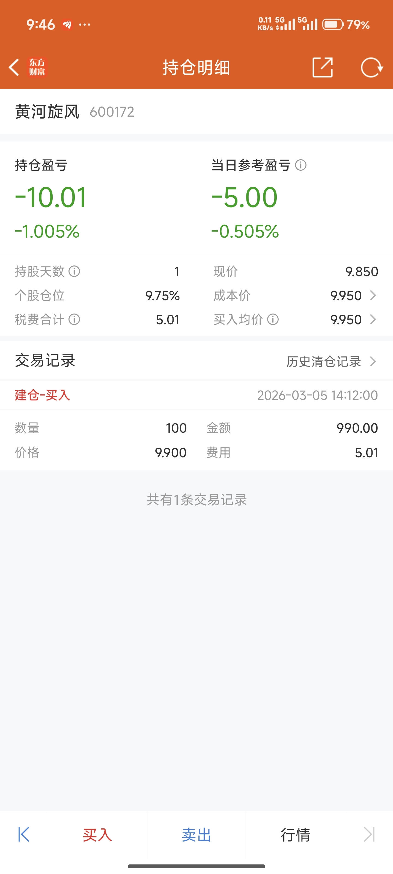
Task: Open info icon beside 买入均价
Action: point(273,319)
